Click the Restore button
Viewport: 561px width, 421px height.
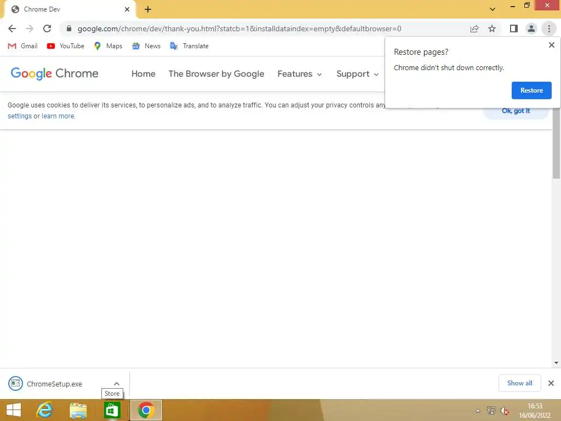[531, 90]
